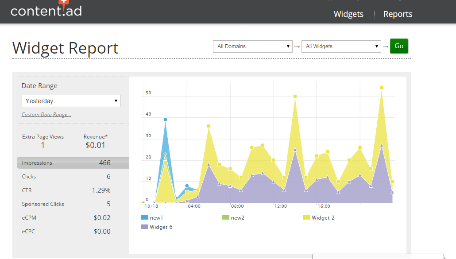Viewport: 456px width, 259px height.
Task: Open the Widgets menu
Action: (348, 14)
